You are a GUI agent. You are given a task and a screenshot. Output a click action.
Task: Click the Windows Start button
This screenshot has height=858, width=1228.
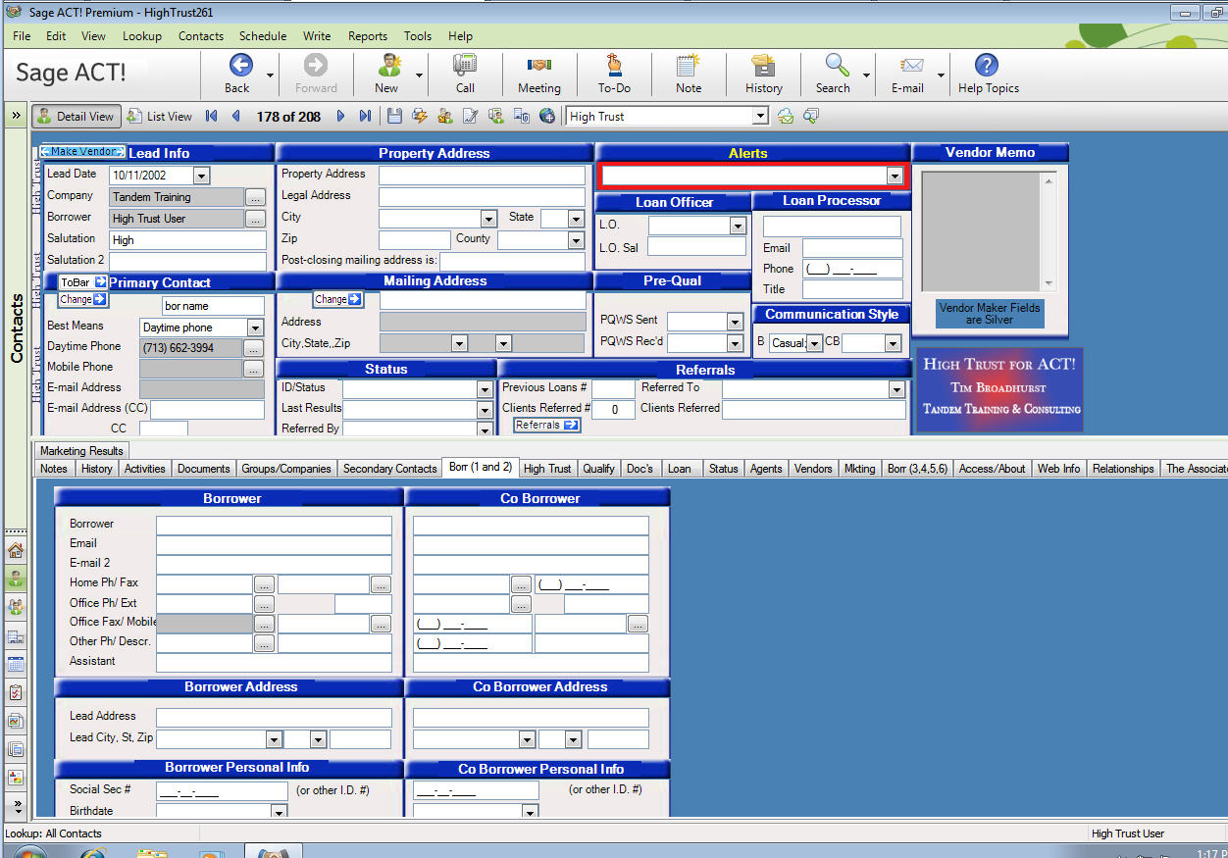pos(29,851)
